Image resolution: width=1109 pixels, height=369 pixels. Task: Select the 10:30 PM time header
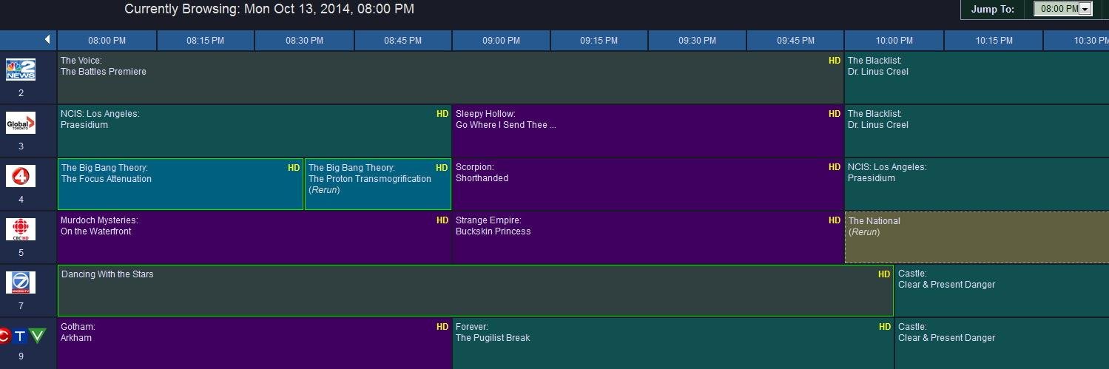pos(1076,41)
